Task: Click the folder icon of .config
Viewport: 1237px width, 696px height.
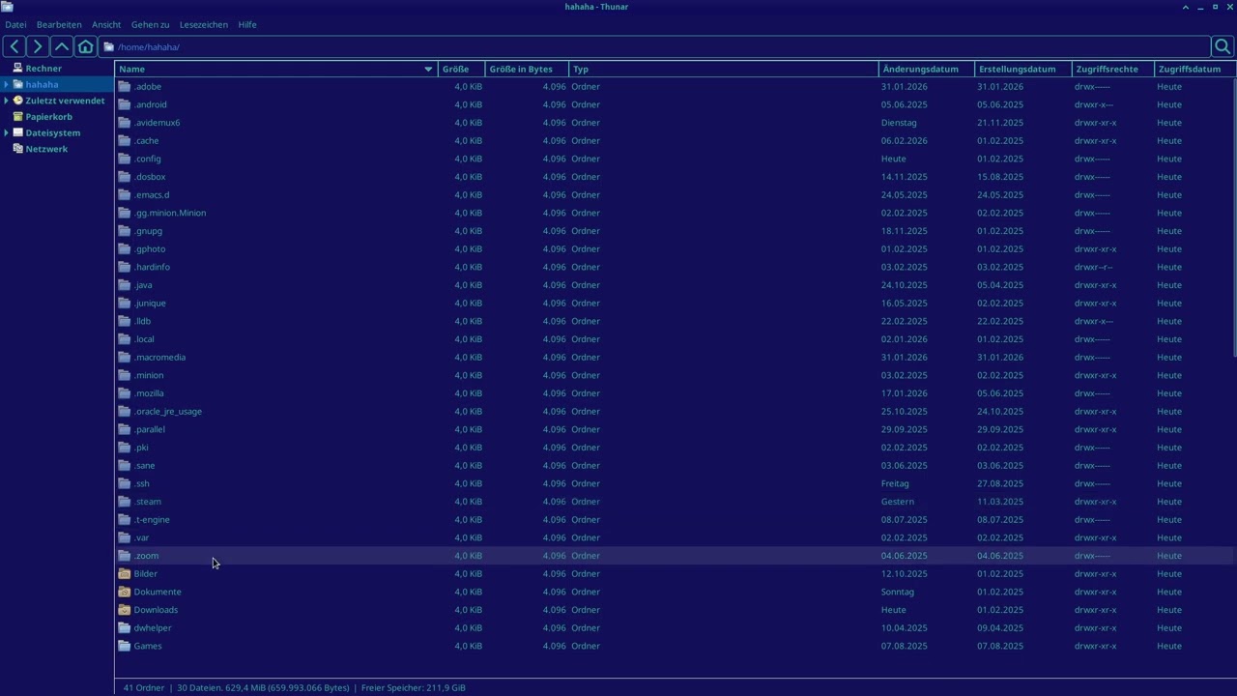Action: pyautogui.click(x=124, y=159)
